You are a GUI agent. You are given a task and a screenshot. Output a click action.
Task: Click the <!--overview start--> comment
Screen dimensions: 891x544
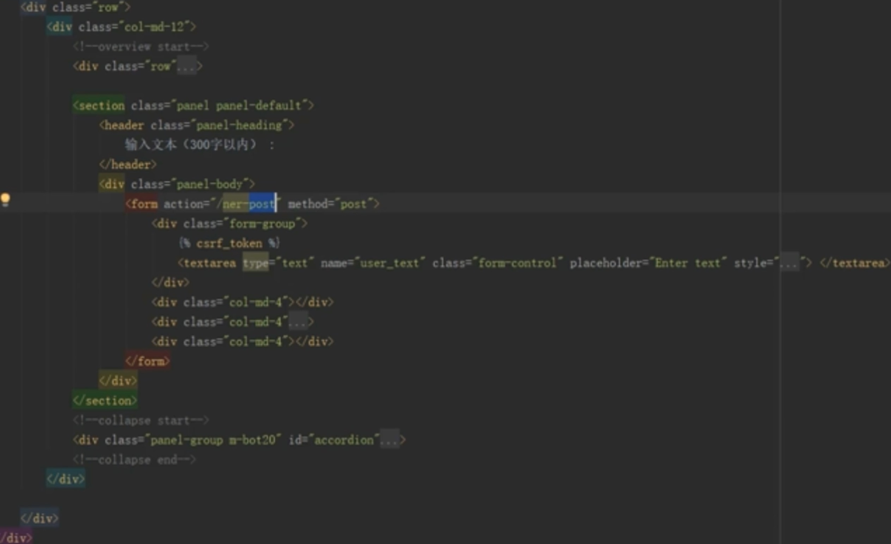(x=141, y=46)
